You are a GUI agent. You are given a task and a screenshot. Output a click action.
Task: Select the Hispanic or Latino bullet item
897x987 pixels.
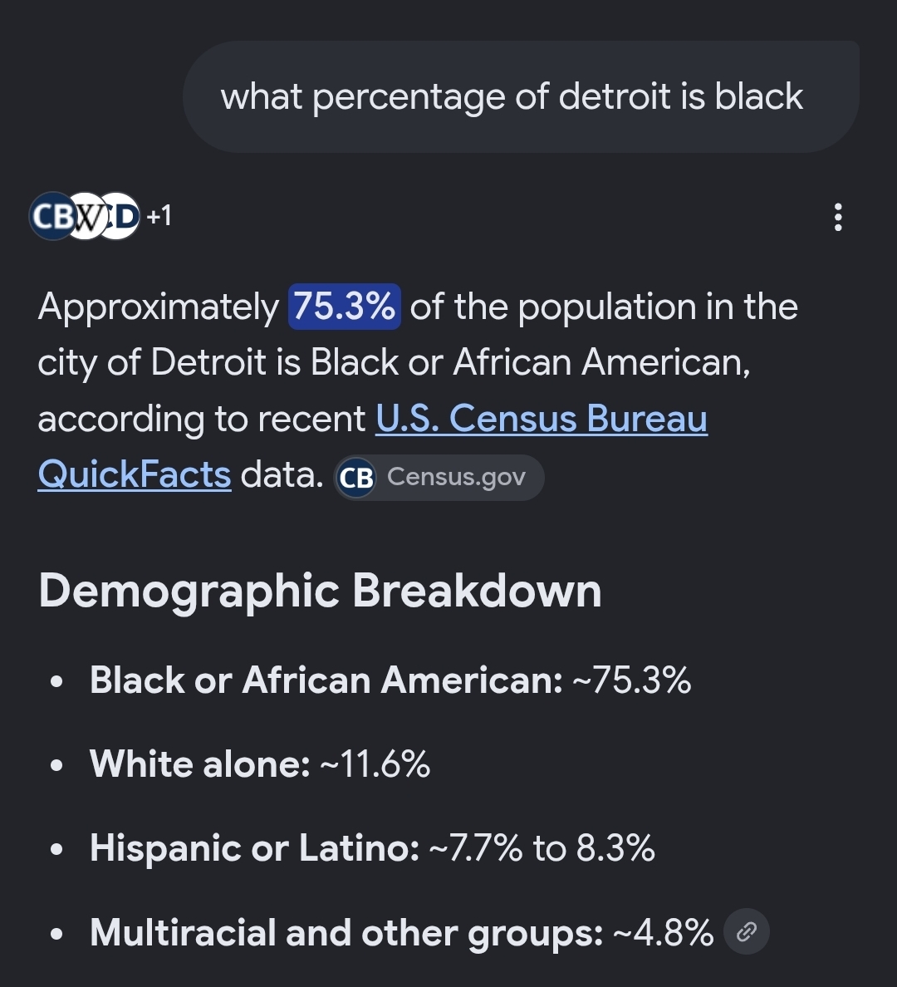pyautogui.click(x=372, y=848)
